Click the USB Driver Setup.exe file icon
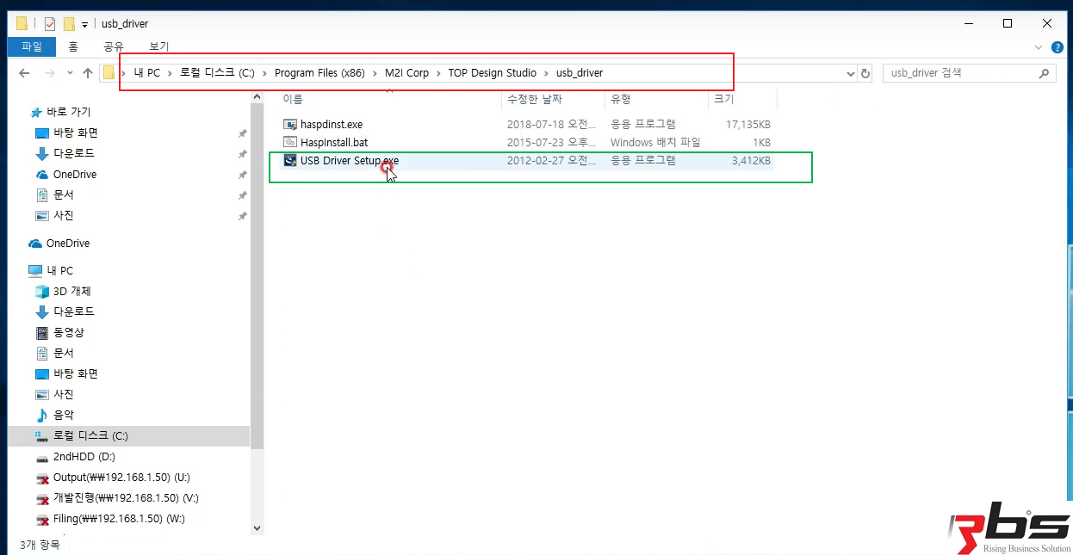This screenshot has height=555, width=1073. click(x=290, y=160)
